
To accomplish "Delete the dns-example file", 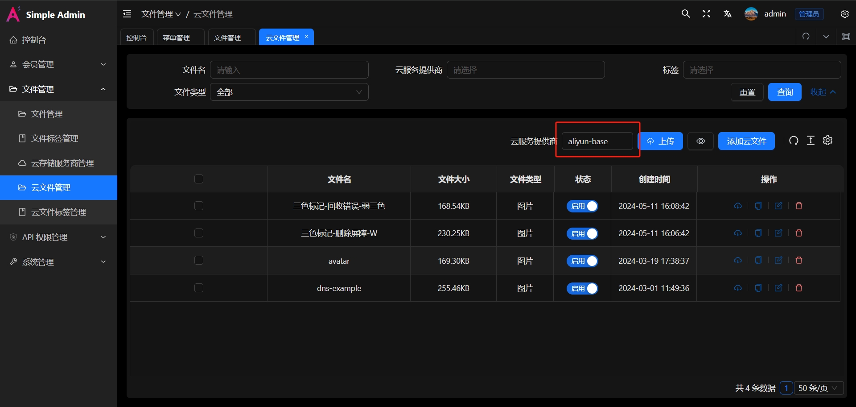I will [798, 288].
